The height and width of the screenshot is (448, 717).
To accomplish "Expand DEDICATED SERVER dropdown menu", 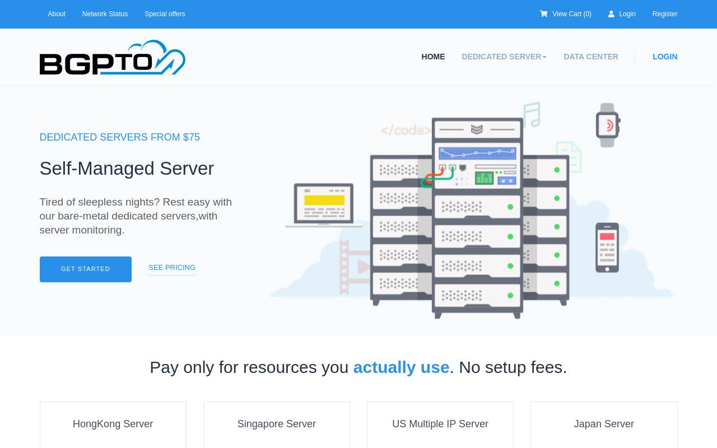I will coord(504,57).
